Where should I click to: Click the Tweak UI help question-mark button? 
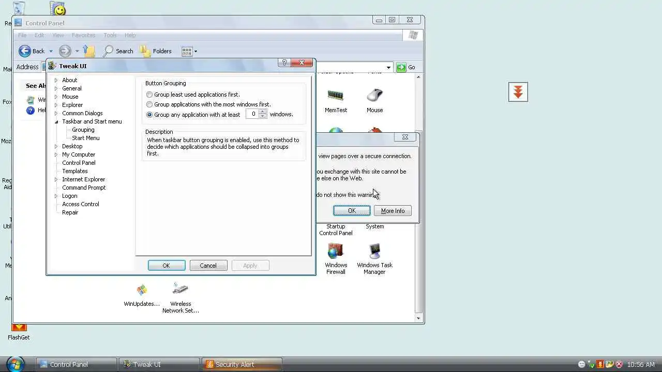[x=284, y=63]
